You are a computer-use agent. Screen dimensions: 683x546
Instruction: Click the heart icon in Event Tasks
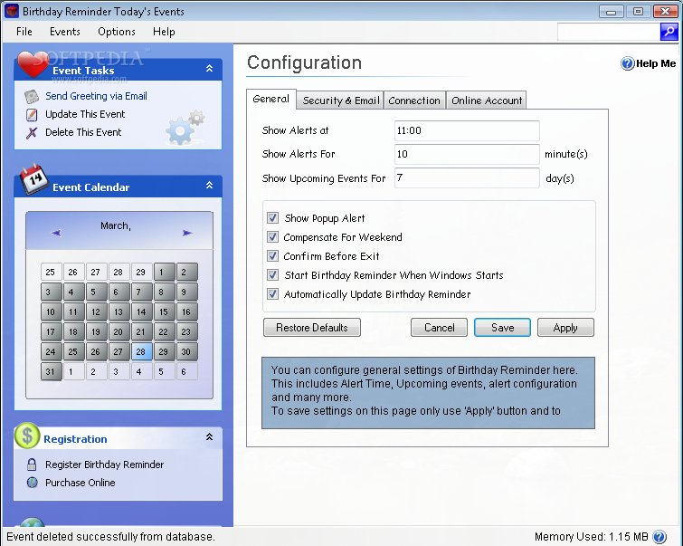(x=32, y=63)
